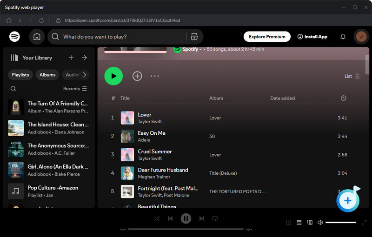Open Girl, Alone audiobook in library

49,170
